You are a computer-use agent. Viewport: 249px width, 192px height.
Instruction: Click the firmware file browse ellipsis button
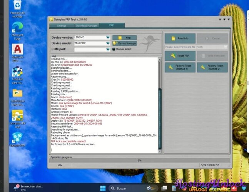[226, 47]
